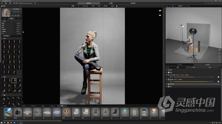Select the arrow pointer tool in studio view
The width and height of the screenshot is (222, 124).
pyautogui.click(x=167, y=6)
